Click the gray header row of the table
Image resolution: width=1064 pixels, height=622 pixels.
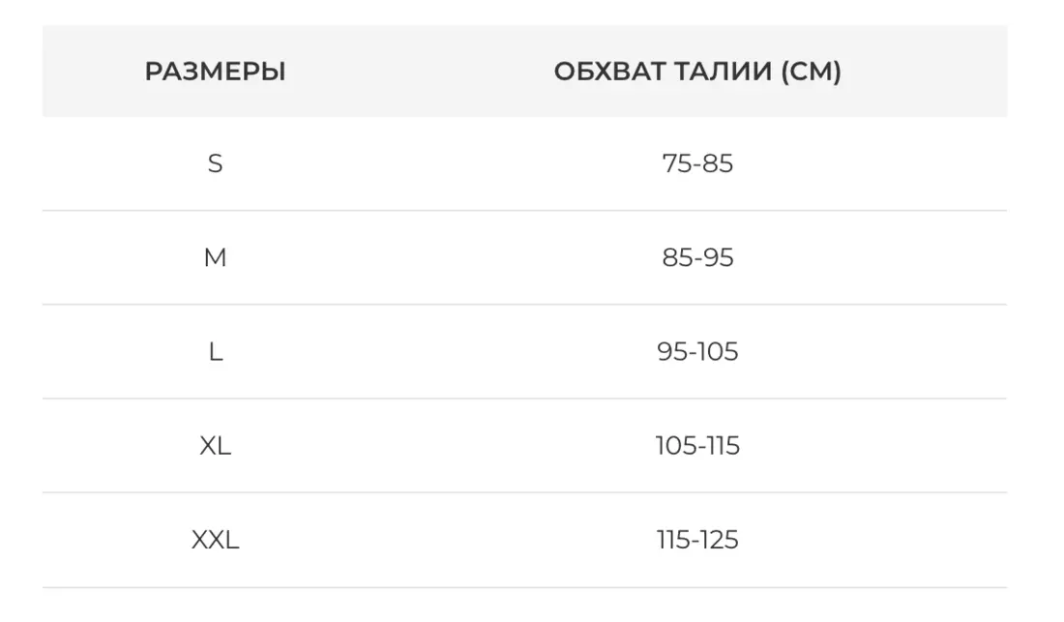coord(435,72)
